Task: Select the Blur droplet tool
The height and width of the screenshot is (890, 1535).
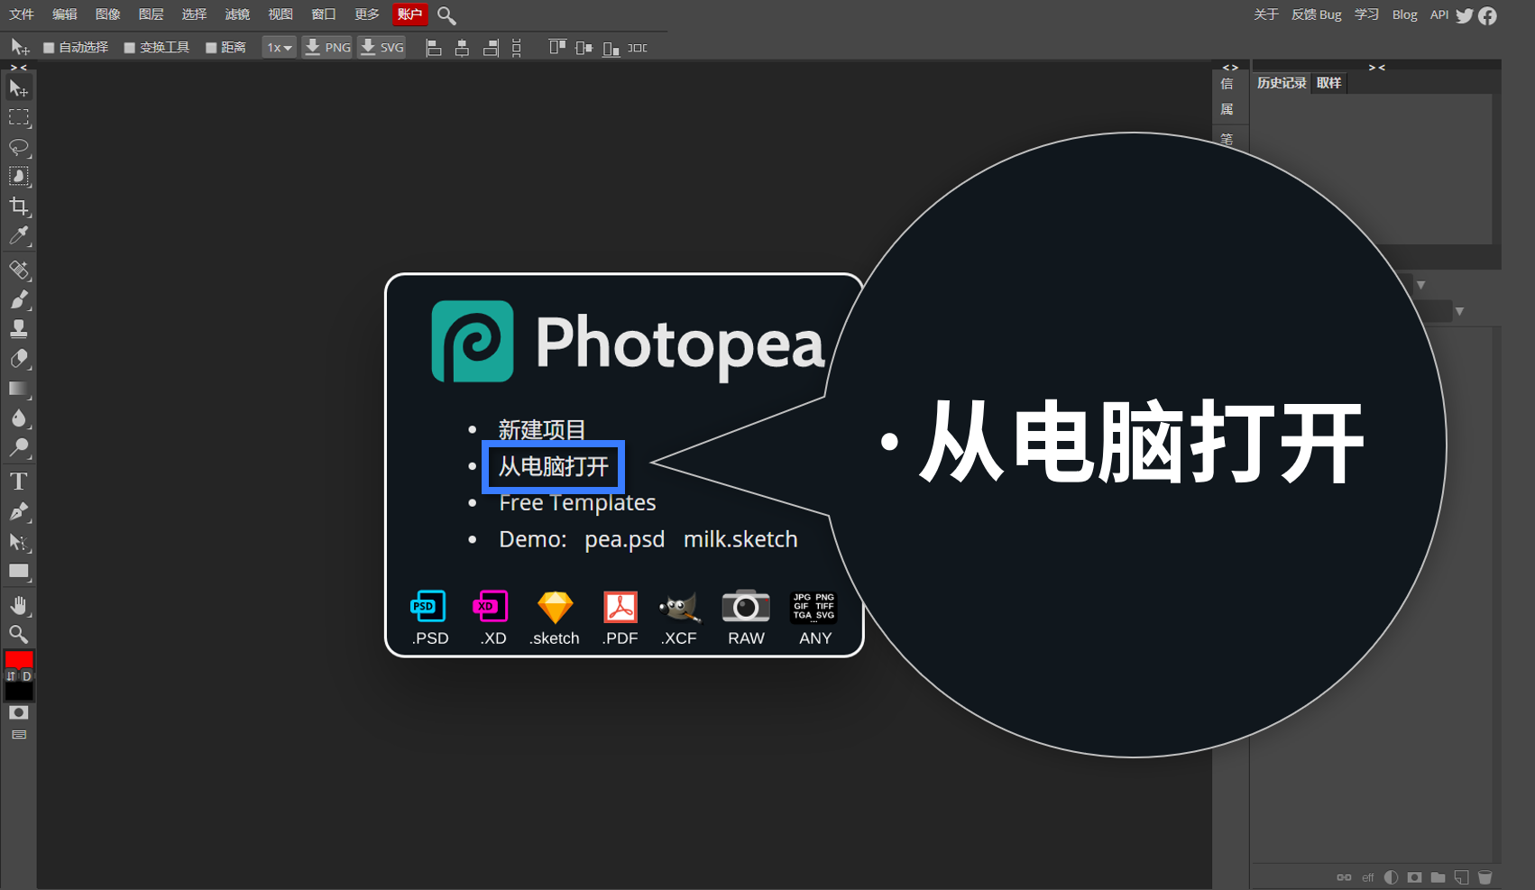Action: (x=18, y=418)
